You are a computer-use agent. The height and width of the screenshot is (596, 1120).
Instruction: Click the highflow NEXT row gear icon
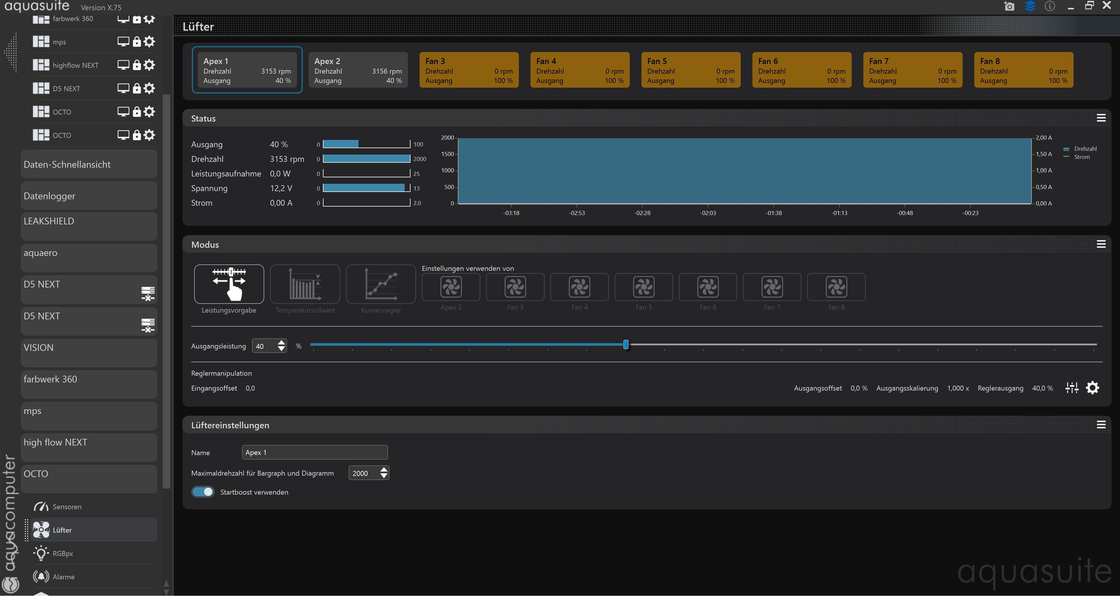pos(149,65)
